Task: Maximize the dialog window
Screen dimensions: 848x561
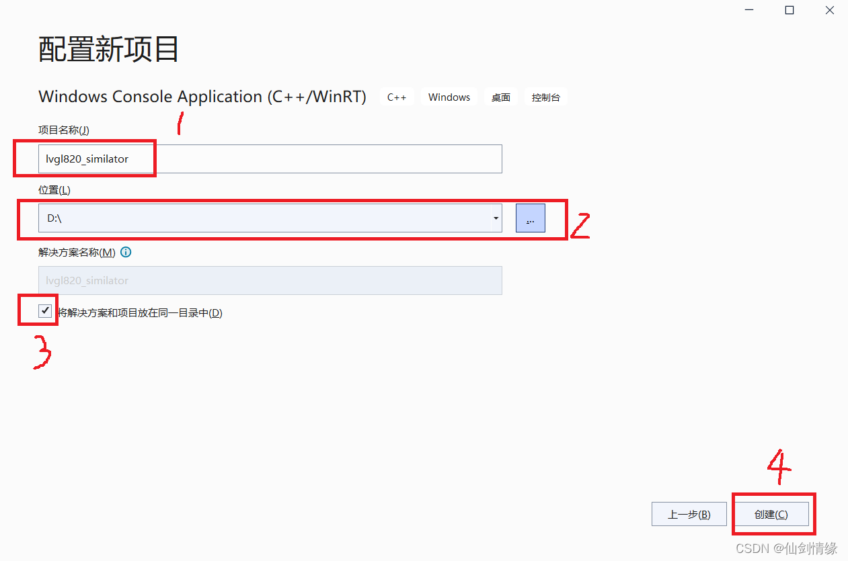Action: pos(789,10)
